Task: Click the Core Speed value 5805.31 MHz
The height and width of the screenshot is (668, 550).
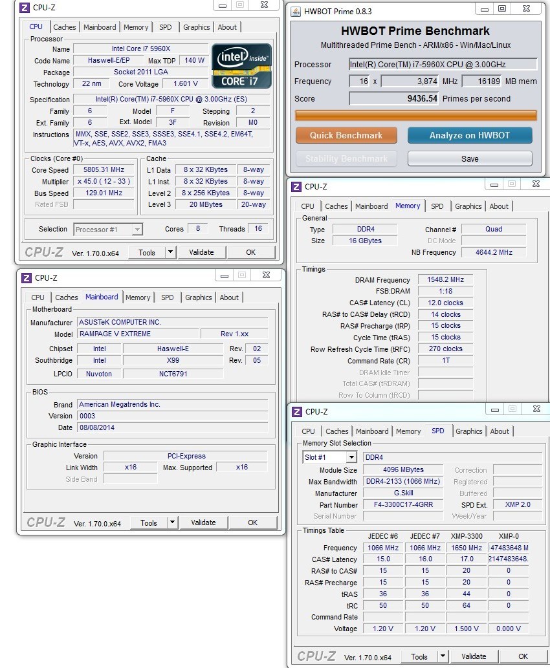Action: point(104,169)
